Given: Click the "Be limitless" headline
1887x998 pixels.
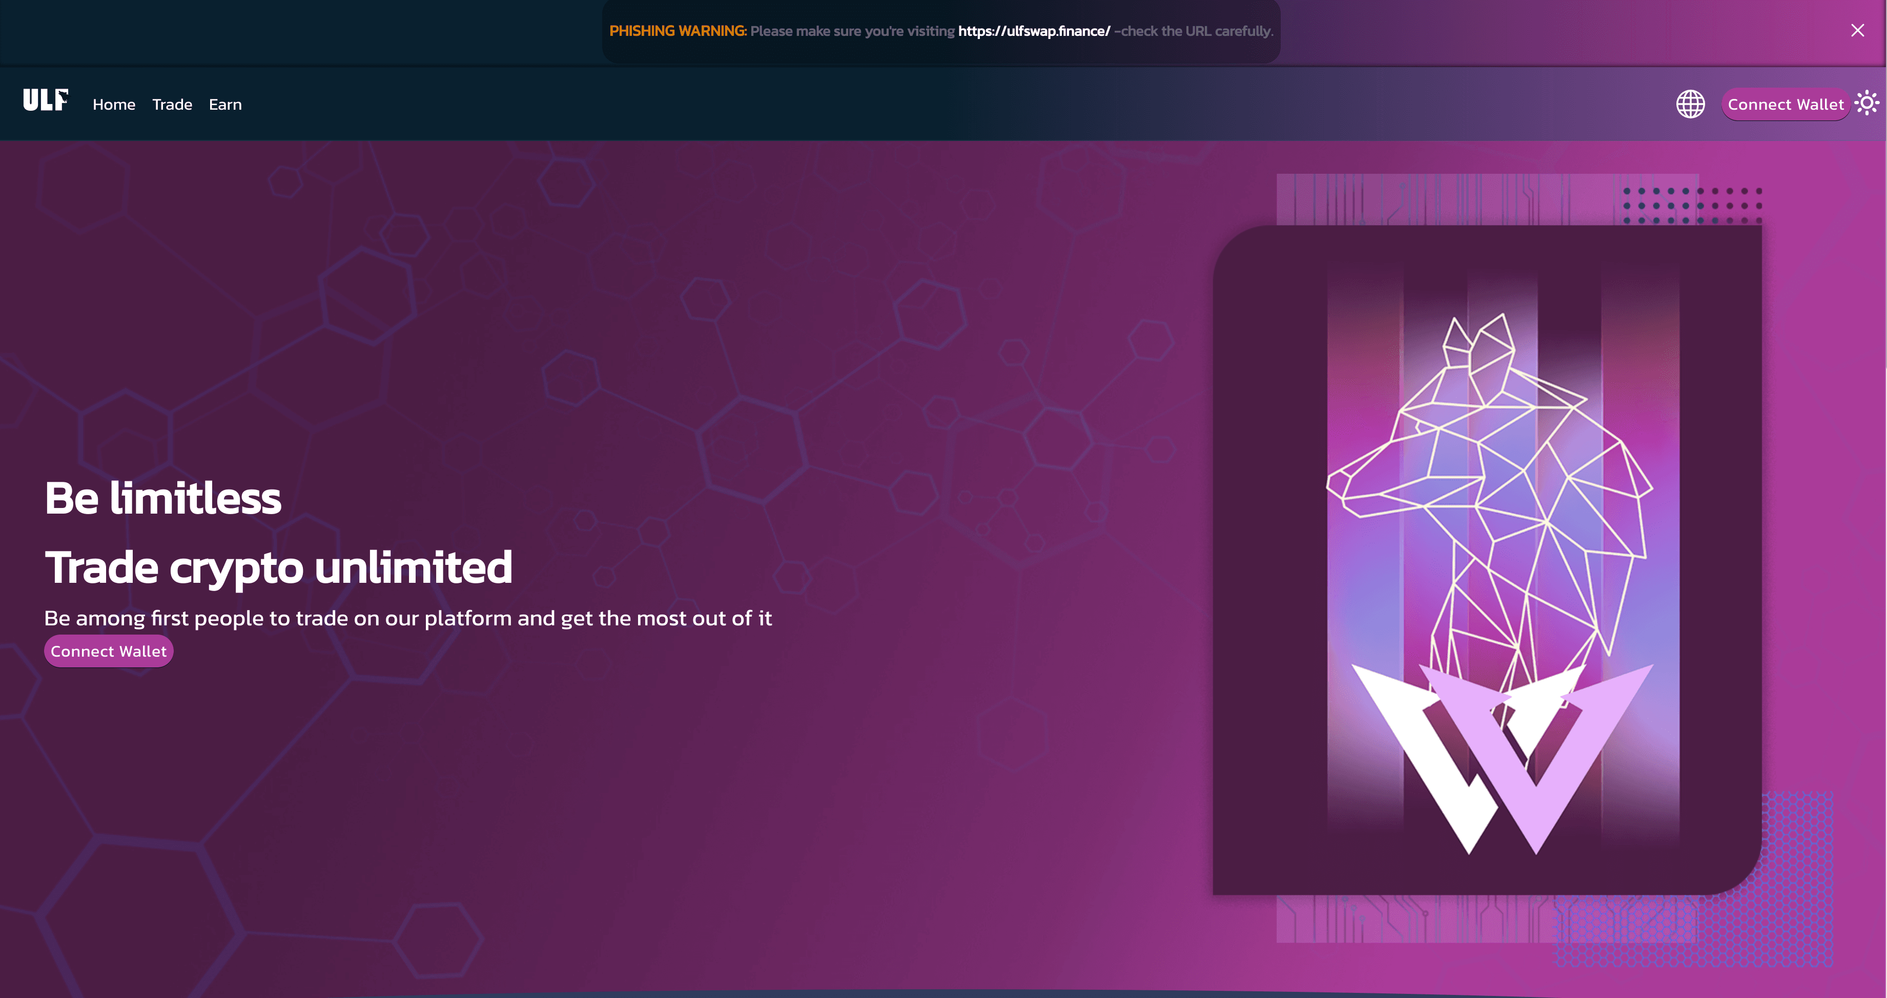Looking at the screenshot, I should (x=162, y=498).
